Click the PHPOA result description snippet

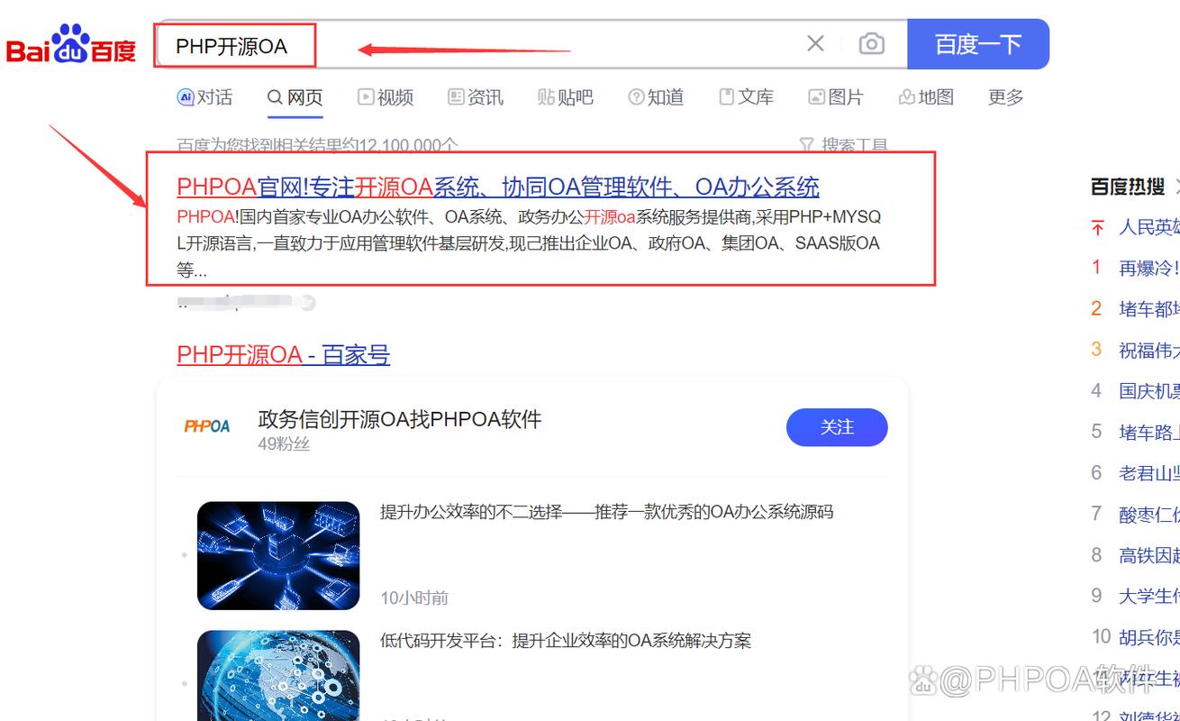pyautogui.click(x=529, y=243)
